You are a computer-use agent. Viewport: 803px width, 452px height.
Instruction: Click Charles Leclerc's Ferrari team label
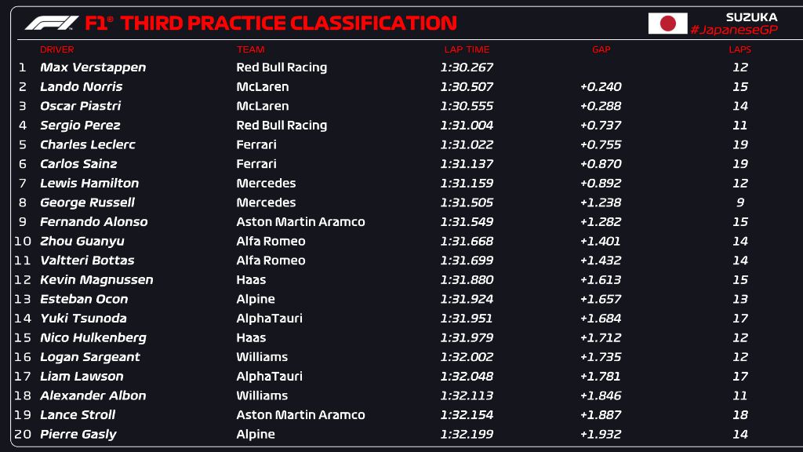(x=256, y=144)
